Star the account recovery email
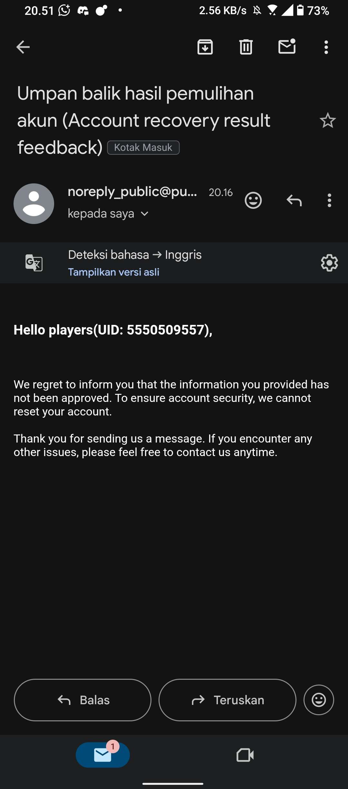The height and width of the screenshot is (789, 348). pyautogui.click(x=328, y=120)
